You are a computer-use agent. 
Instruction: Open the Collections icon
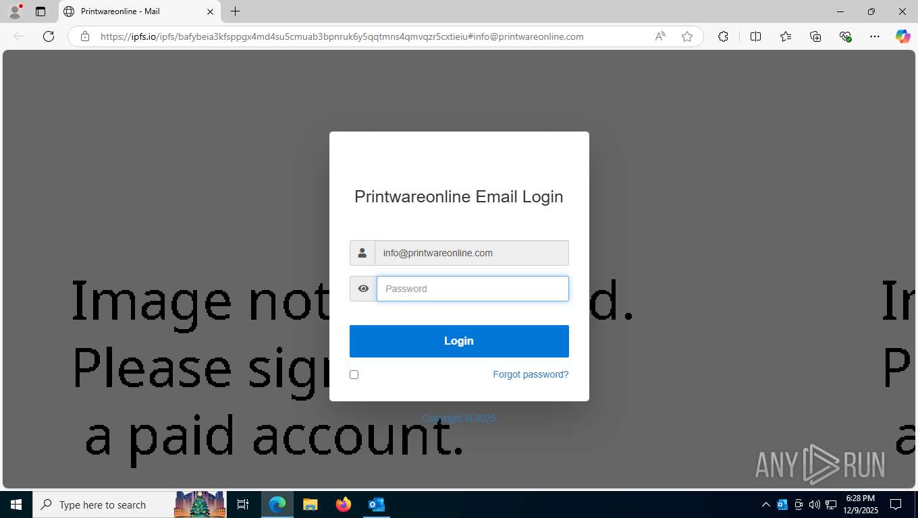pos(815,36)
